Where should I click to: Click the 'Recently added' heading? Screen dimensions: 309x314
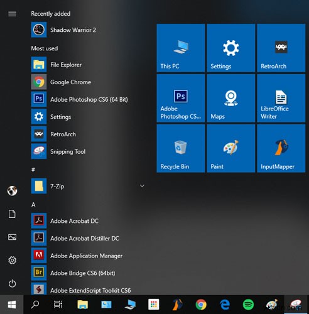[51, 14]
